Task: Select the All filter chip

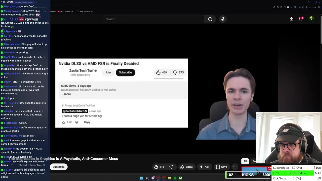Action: 245,161
